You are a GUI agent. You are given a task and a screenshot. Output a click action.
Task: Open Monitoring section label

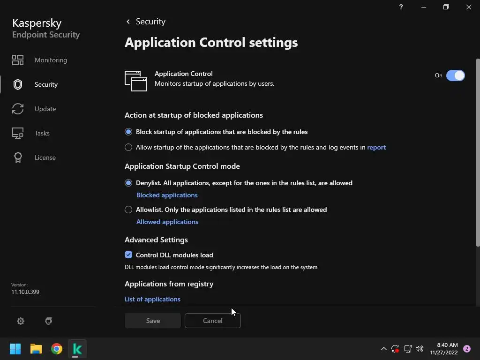(x=51, y=60)
